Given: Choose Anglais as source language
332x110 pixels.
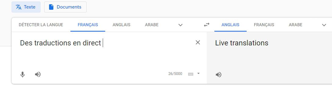Looking at the screenshot, I should point(122,25).
